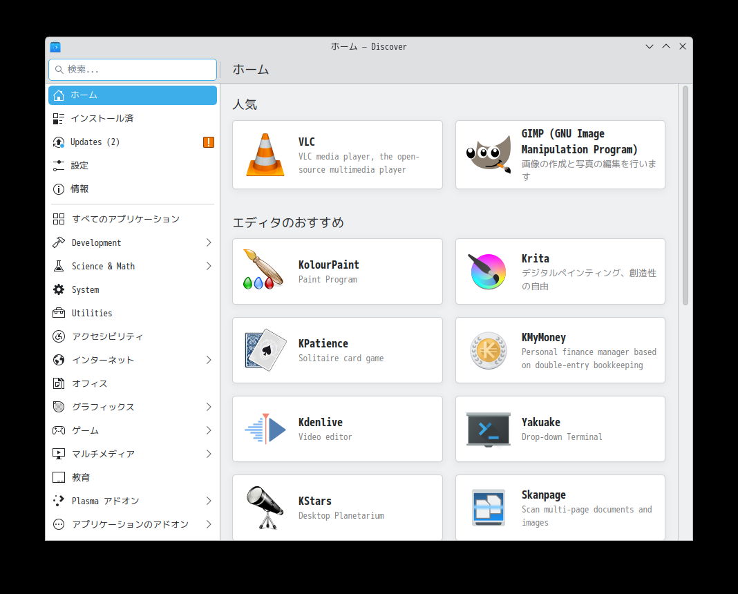
Task: Expand the Development category chevron
Action: (209, 242)
